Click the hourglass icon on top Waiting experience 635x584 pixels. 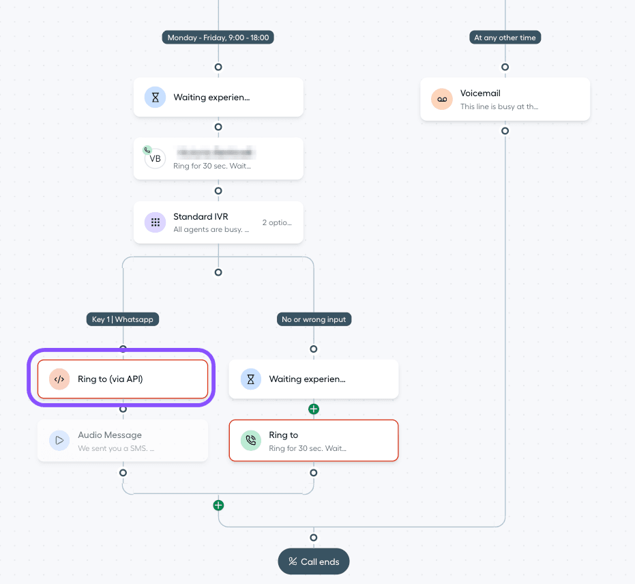tap(155, 97)
